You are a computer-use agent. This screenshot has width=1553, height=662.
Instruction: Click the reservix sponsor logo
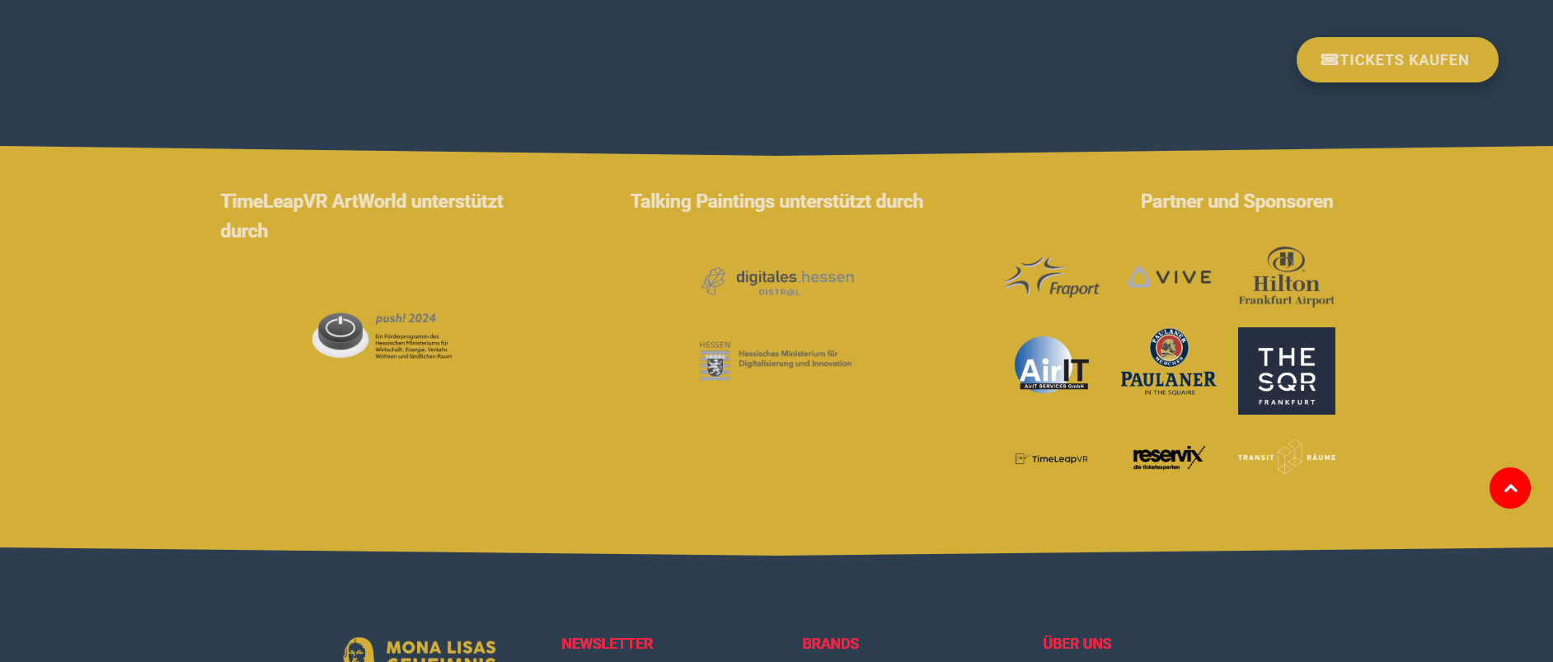coord(1168,457)
